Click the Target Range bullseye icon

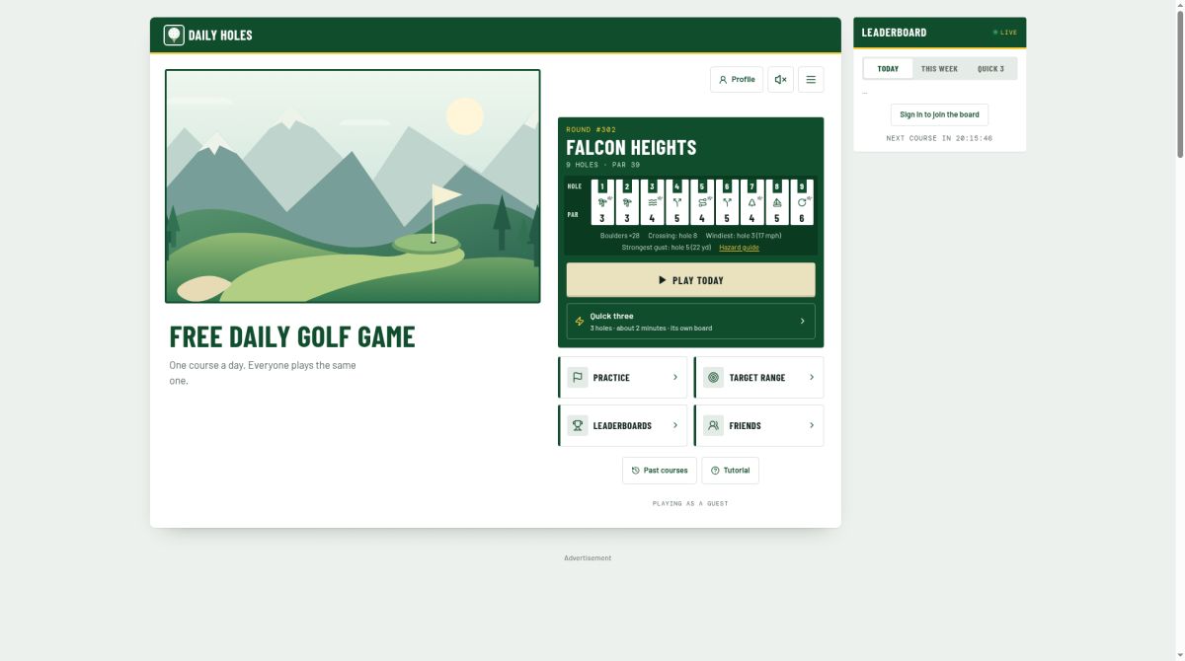[x=713, y=377]
